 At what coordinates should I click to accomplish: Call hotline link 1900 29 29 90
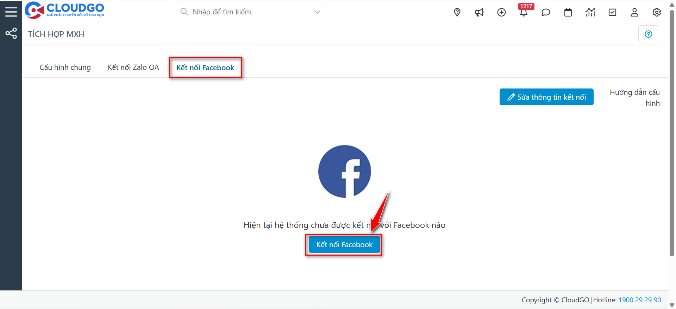click(640, 300)
